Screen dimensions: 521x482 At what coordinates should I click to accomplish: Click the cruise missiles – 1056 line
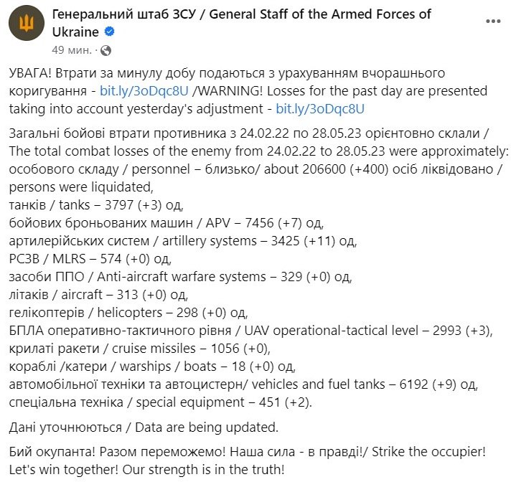(140, 348)
